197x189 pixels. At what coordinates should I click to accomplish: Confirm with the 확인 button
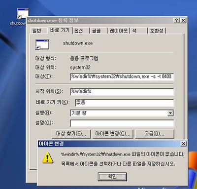click(x=112, y=177)
